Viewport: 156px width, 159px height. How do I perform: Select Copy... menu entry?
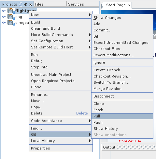coord(60,107)
